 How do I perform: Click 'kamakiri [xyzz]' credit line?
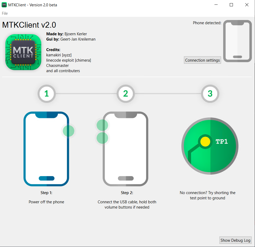[59, 55]
